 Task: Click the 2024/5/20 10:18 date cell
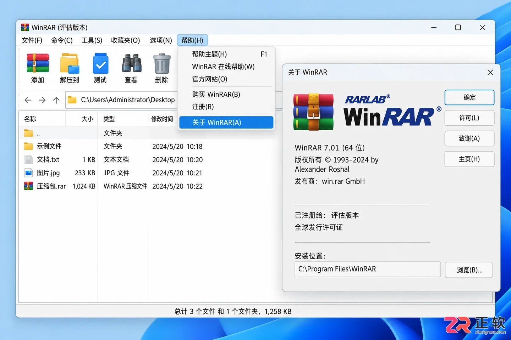pos(177,146)
